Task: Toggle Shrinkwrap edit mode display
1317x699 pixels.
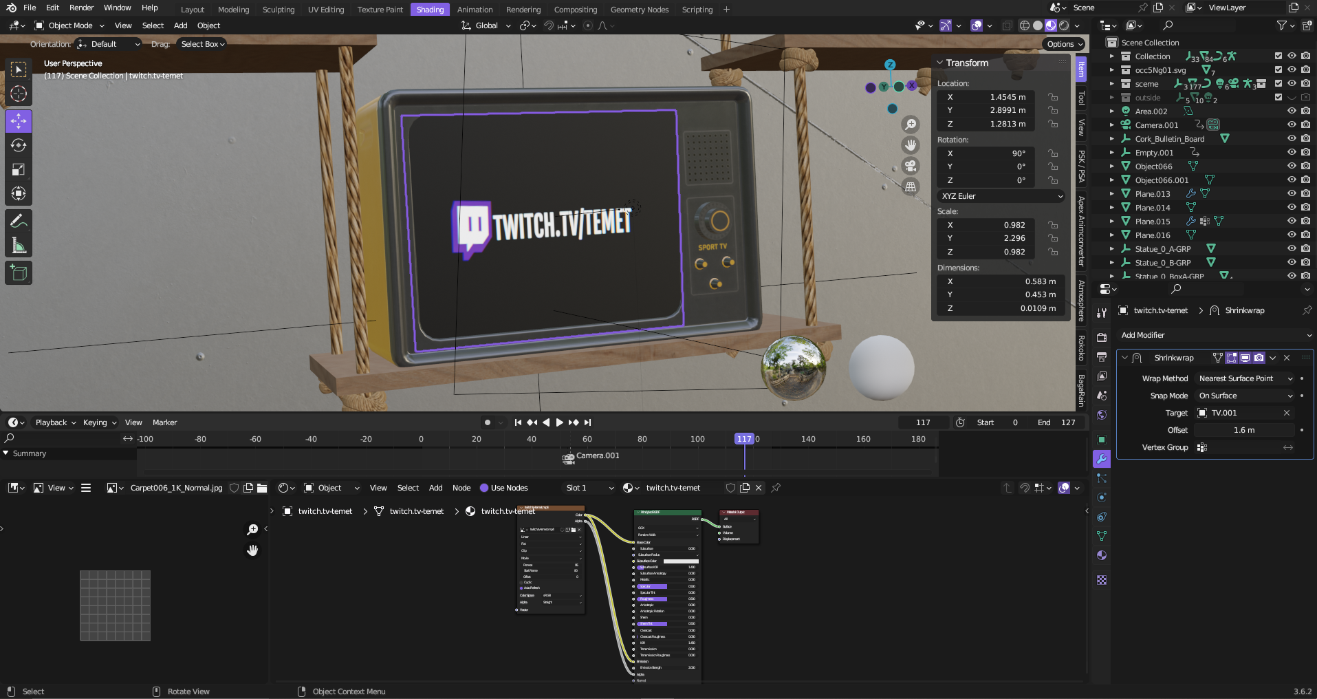Action: pyautogui.click(x=1231, y=358)
